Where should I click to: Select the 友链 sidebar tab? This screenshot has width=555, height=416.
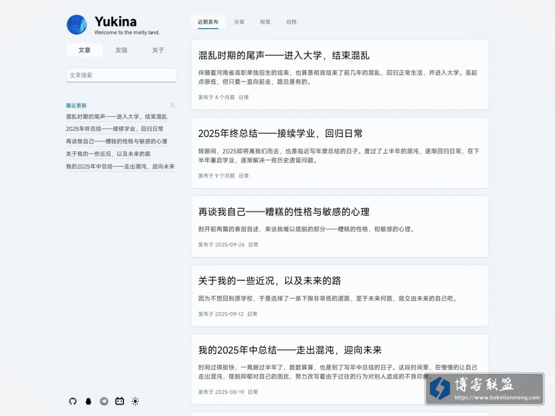(x=121, y=50)
